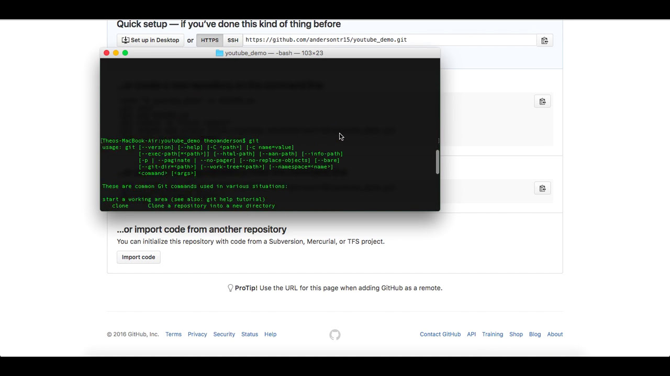
Task: Open the About footer link
Action: coord(555,334)
